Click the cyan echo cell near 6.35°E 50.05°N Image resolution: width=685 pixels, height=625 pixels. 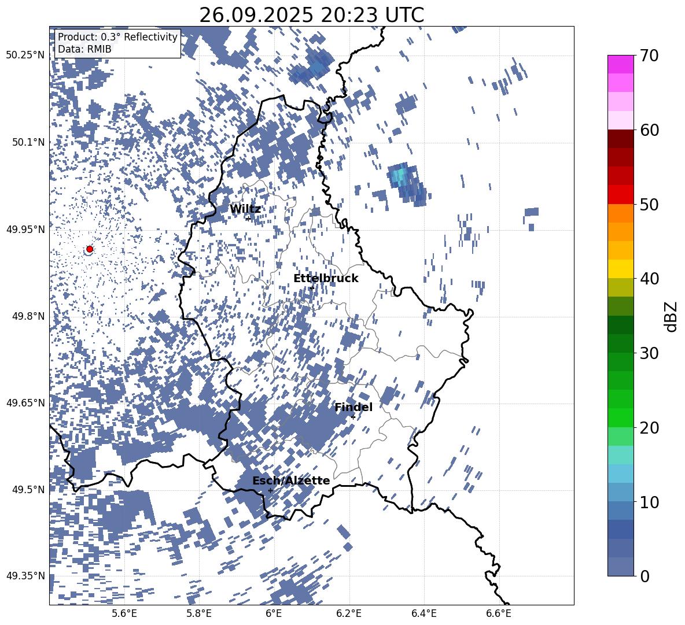(x=399, y=175)
